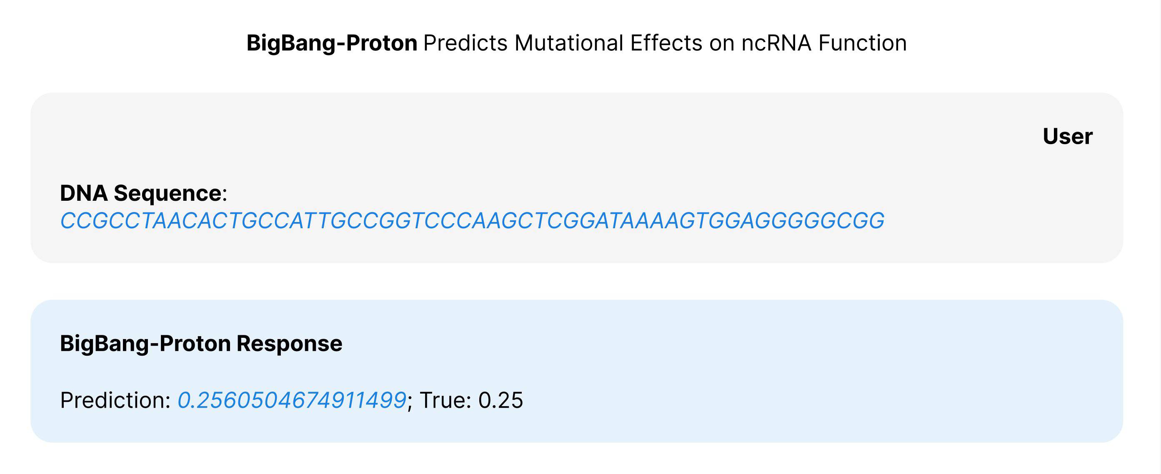Click the true value 0.25
1161x474 pixels.
tap(500, 400)
